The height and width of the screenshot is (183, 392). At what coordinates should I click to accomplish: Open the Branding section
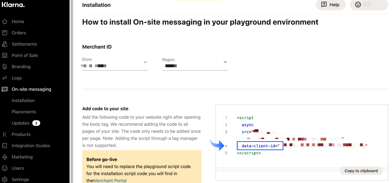(x=21, y=66)
